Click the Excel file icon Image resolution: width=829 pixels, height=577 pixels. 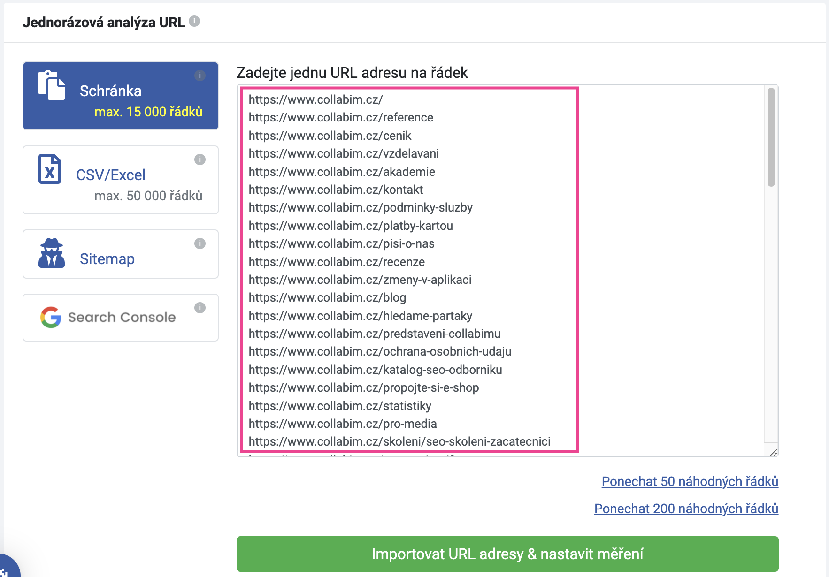tap(50, 169)
